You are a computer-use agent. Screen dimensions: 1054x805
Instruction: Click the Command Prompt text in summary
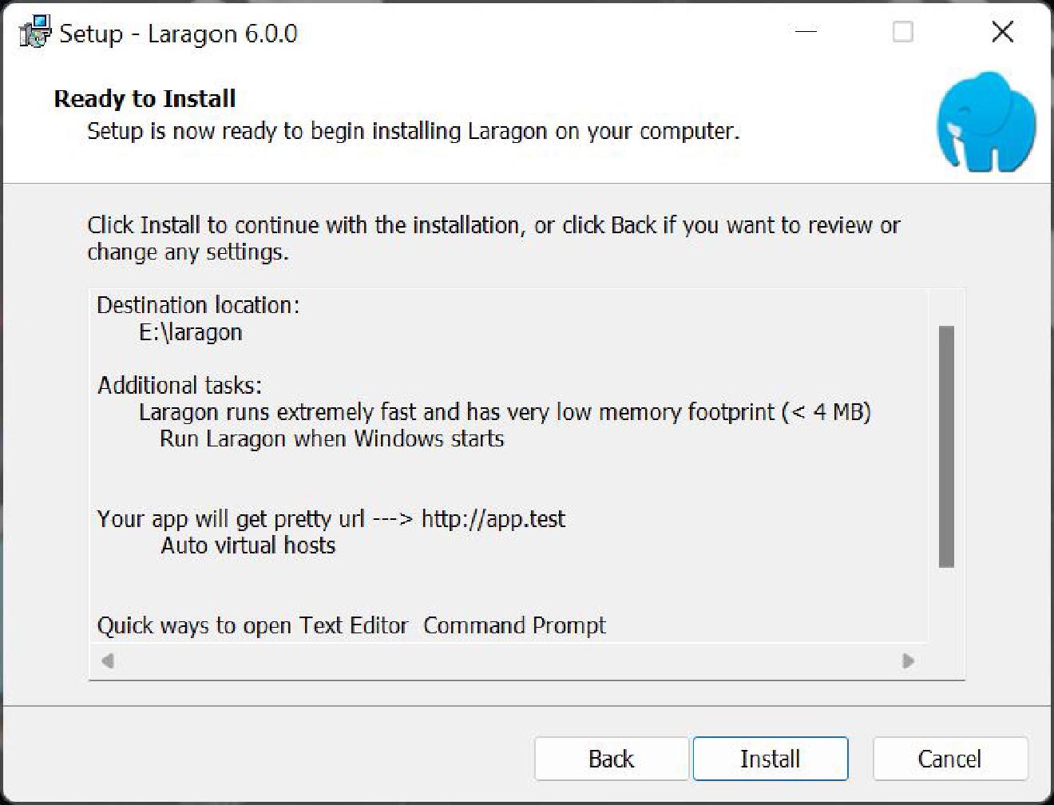pyautogui.click(x=514, y=625)
